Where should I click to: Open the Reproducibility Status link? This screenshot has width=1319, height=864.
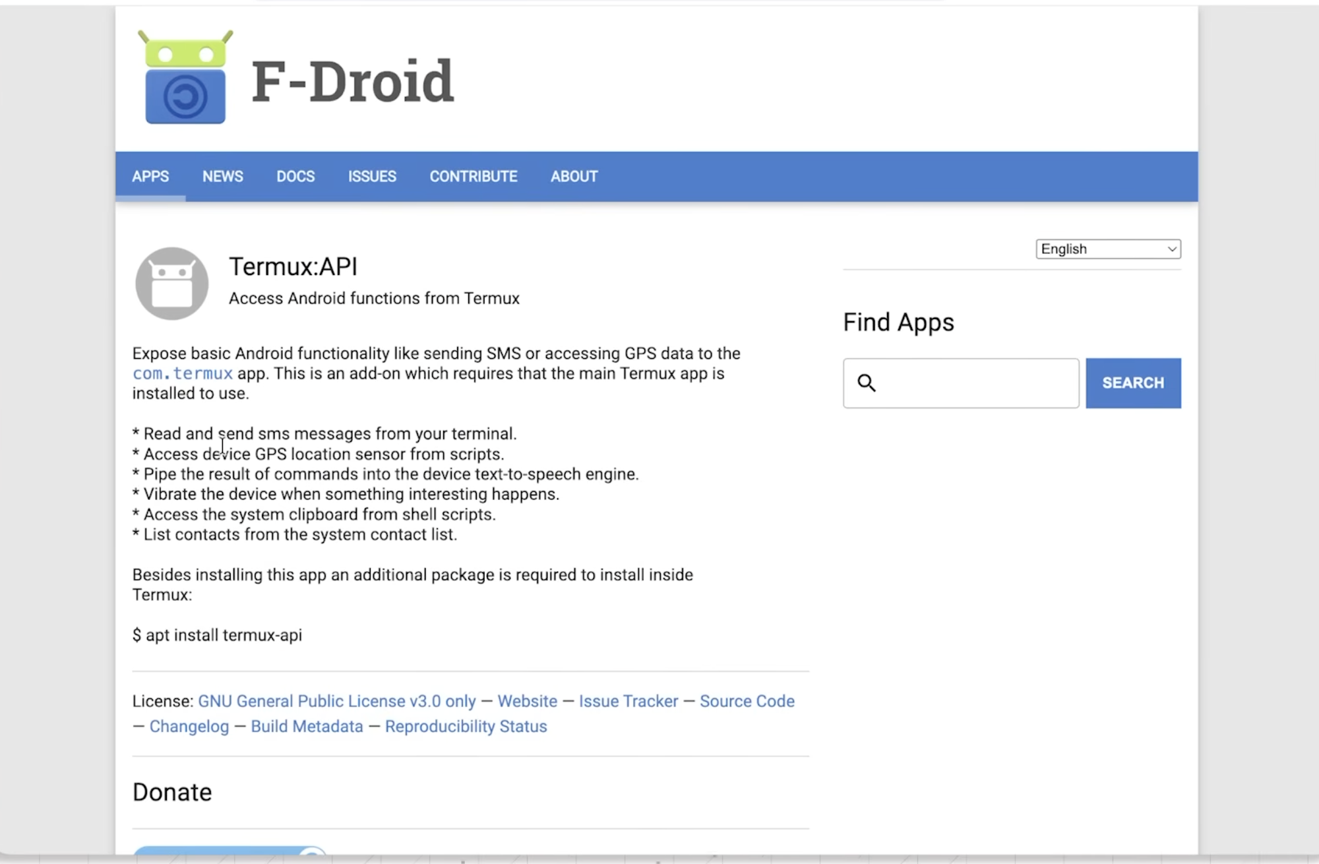click(x=466, y=726)
